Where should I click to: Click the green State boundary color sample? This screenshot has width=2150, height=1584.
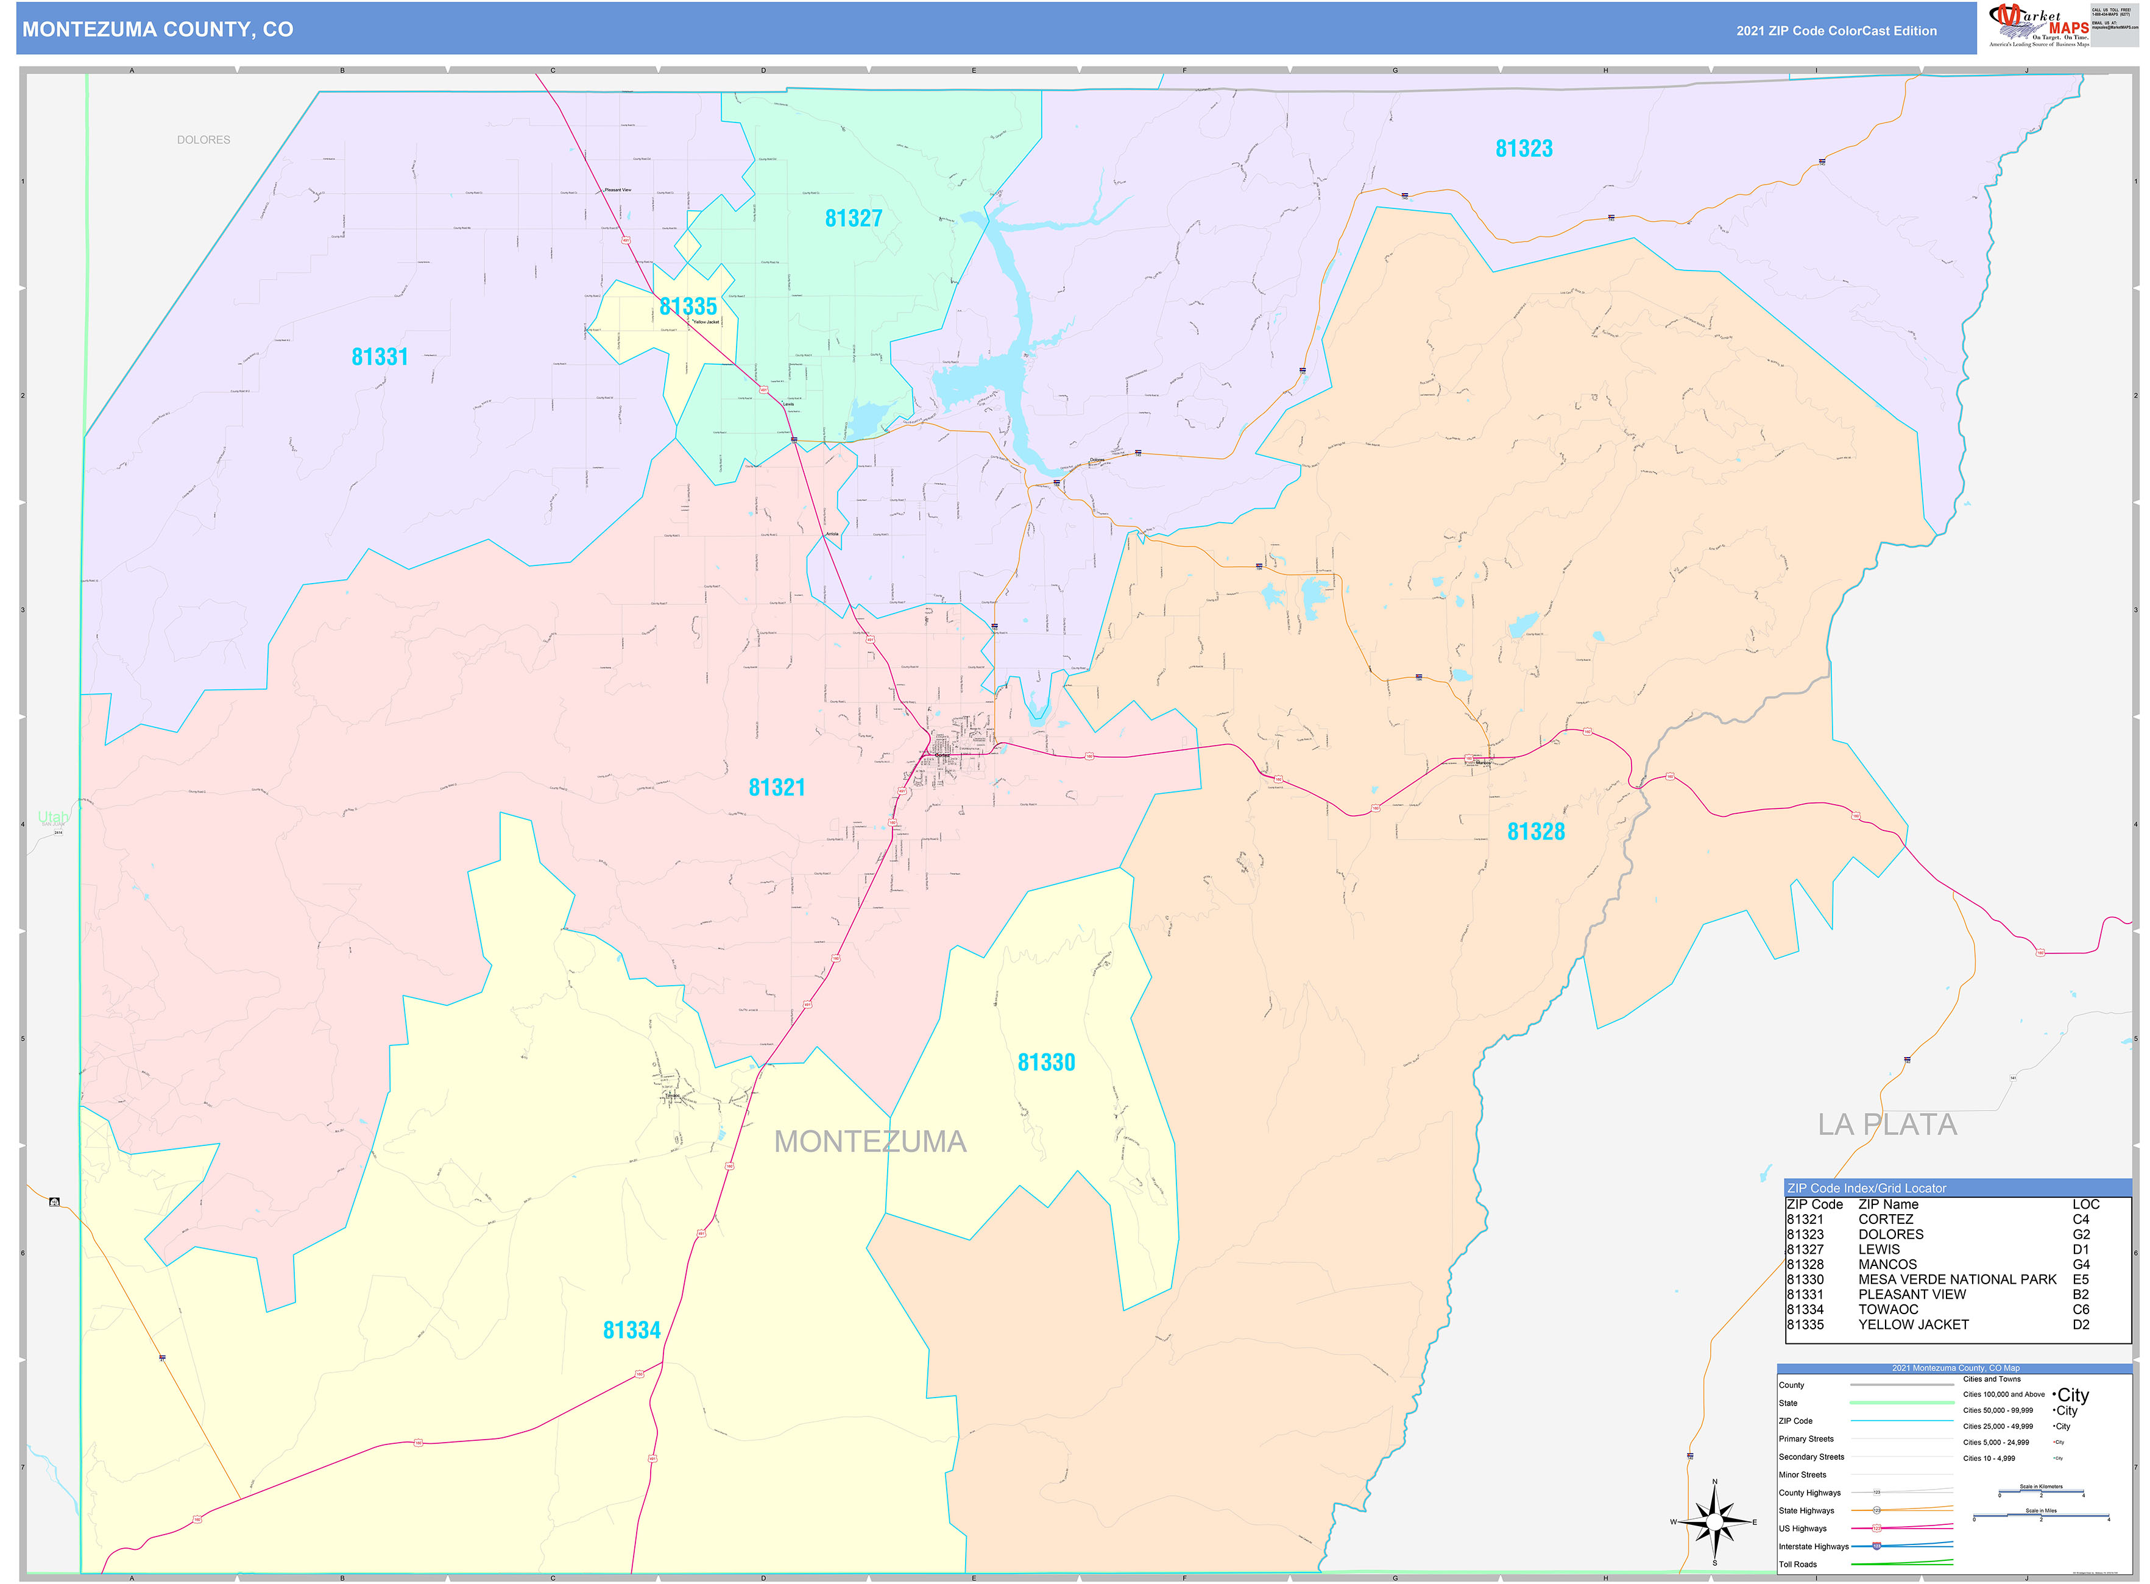coord(1901,1403)
